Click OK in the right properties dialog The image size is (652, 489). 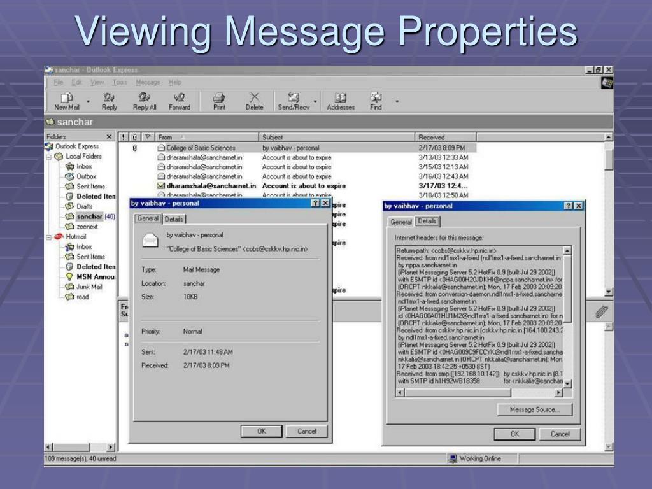click(x=514, y=434)
